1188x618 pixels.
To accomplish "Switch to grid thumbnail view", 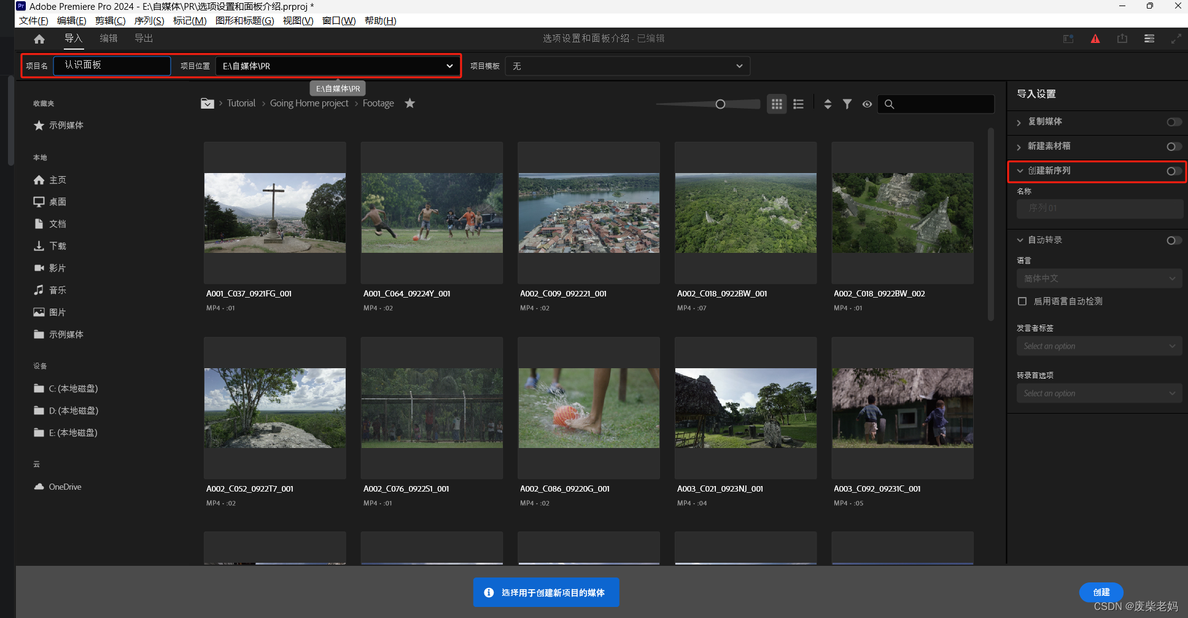I will click(777, 104).
